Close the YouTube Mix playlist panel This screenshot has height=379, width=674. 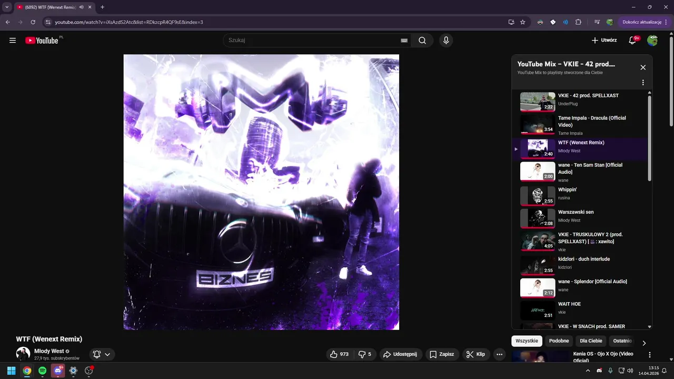(x=643, y=67)
